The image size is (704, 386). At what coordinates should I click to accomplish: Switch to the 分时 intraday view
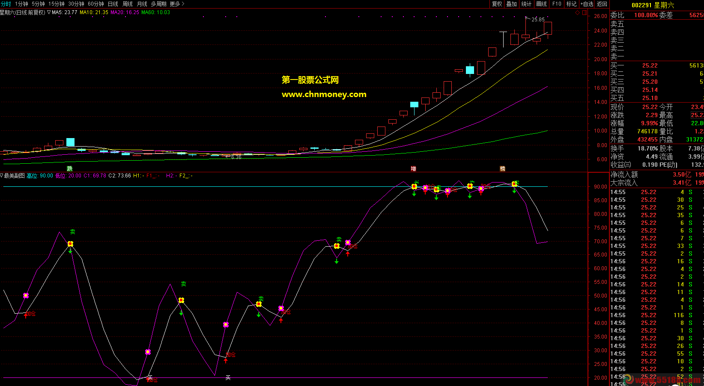pyautogui.click(x=6, y=4)
